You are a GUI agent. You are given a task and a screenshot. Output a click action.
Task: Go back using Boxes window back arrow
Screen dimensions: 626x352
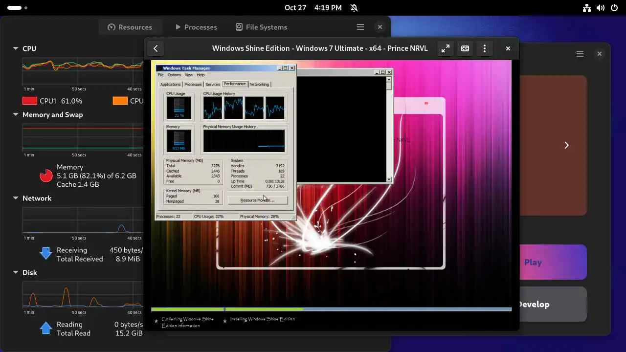[156, 48]
